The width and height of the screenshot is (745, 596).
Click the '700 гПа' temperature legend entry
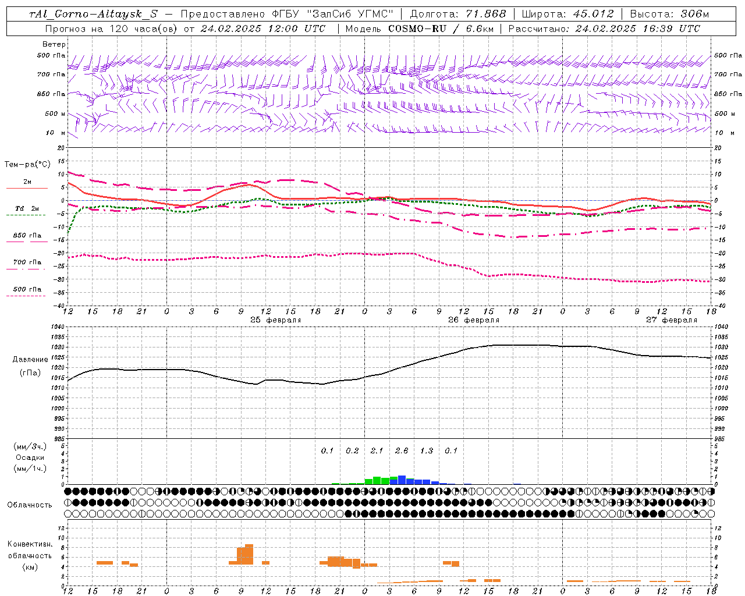[27, 262]
